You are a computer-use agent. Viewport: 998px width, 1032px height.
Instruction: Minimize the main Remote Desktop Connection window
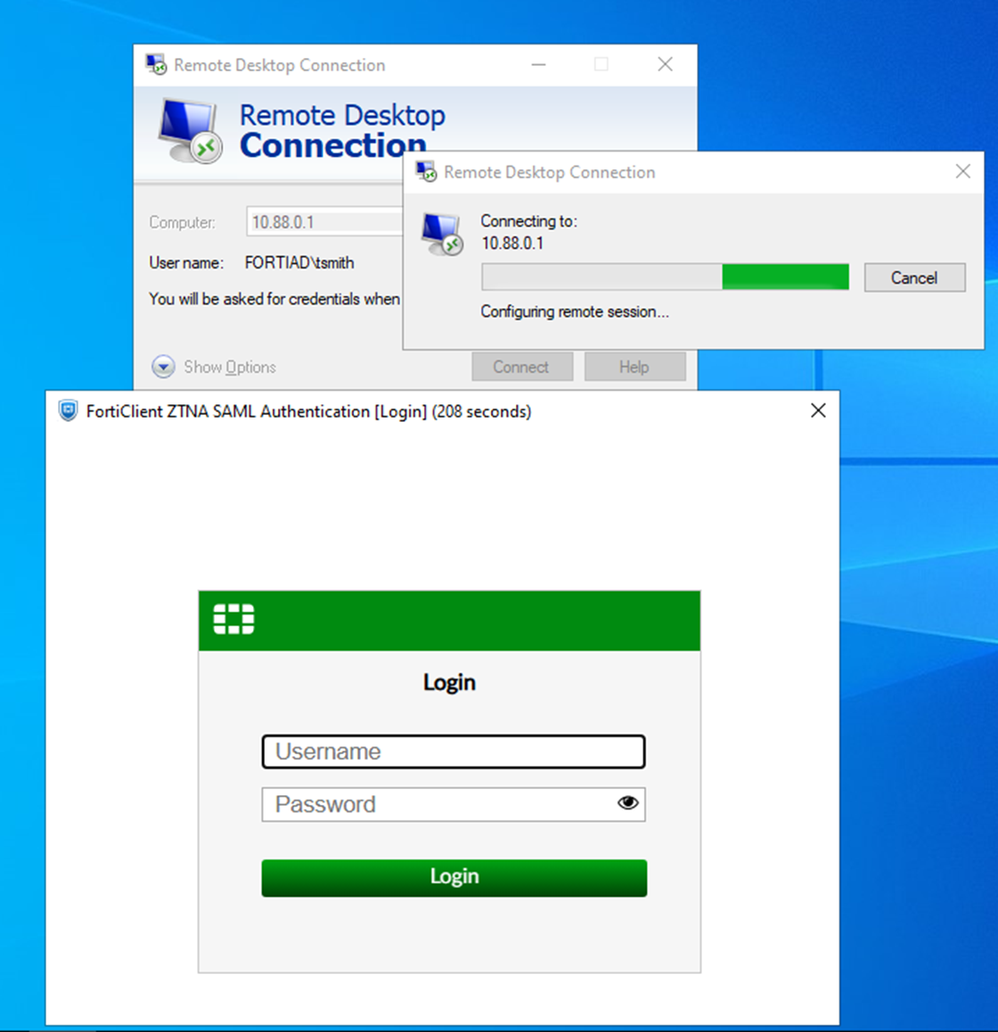539,64
